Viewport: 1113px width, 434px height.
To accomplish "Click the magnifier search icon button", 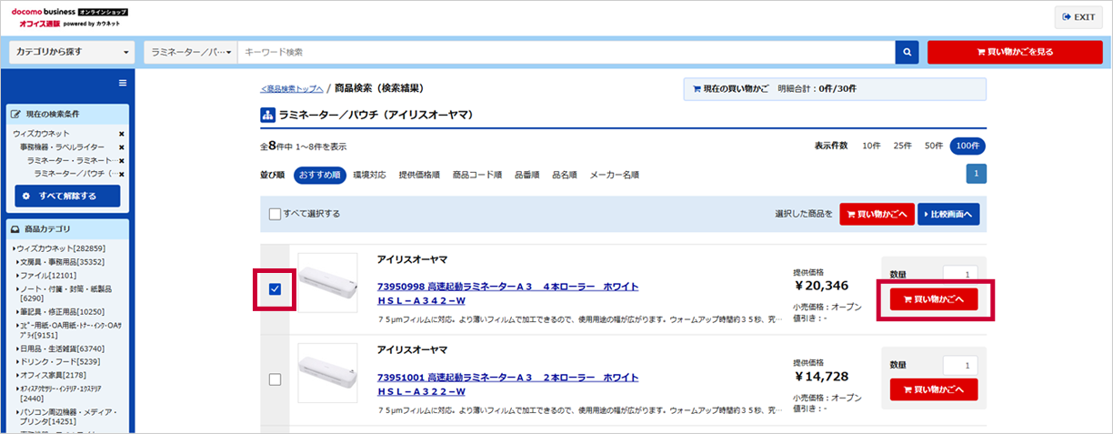I will [x=907, y=53].
